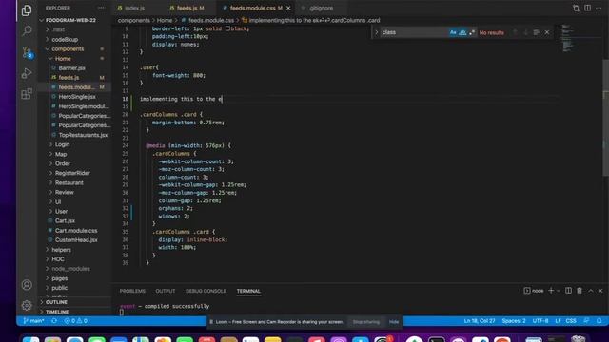Change indentation via Spaces: 2
Image resolution: width=609 pixels, height=342 pixels.
514,321
